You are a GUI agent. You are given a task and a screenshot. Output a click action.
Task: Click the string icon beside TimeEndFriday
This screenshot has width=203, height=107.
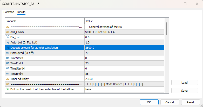pos(8,79)
